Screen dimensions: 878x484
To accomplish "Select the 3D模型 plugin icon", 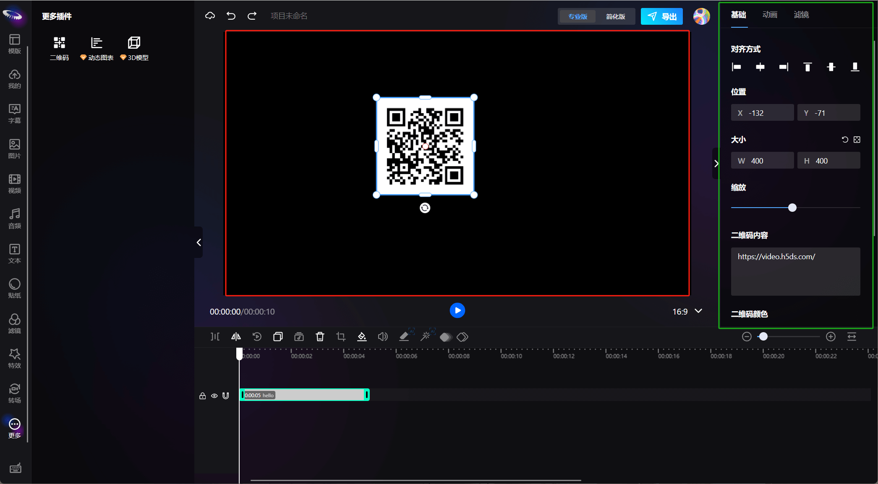I will [134, 43].
